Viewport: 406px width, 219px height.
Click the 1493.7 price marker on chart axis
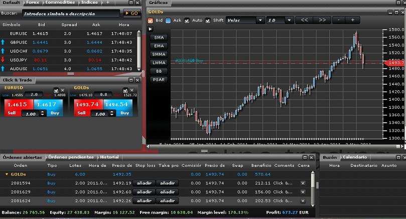(395, 63)
